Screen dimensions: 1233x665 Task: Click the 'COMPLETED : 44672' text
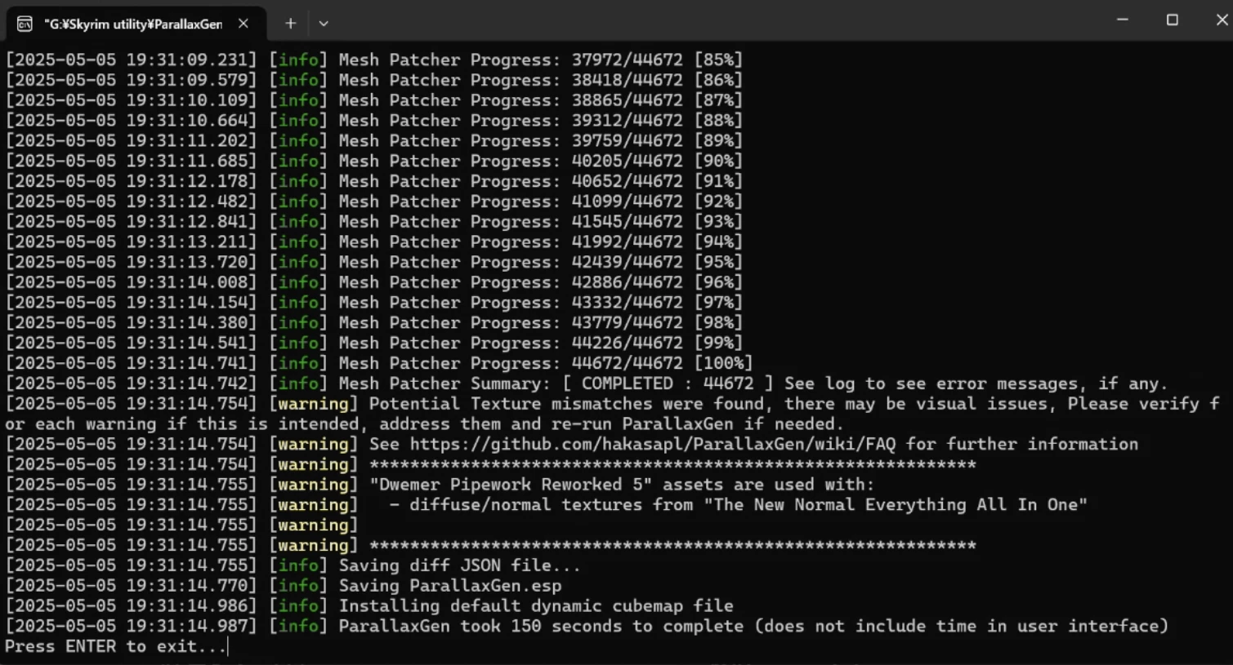[x=668, y=383]
